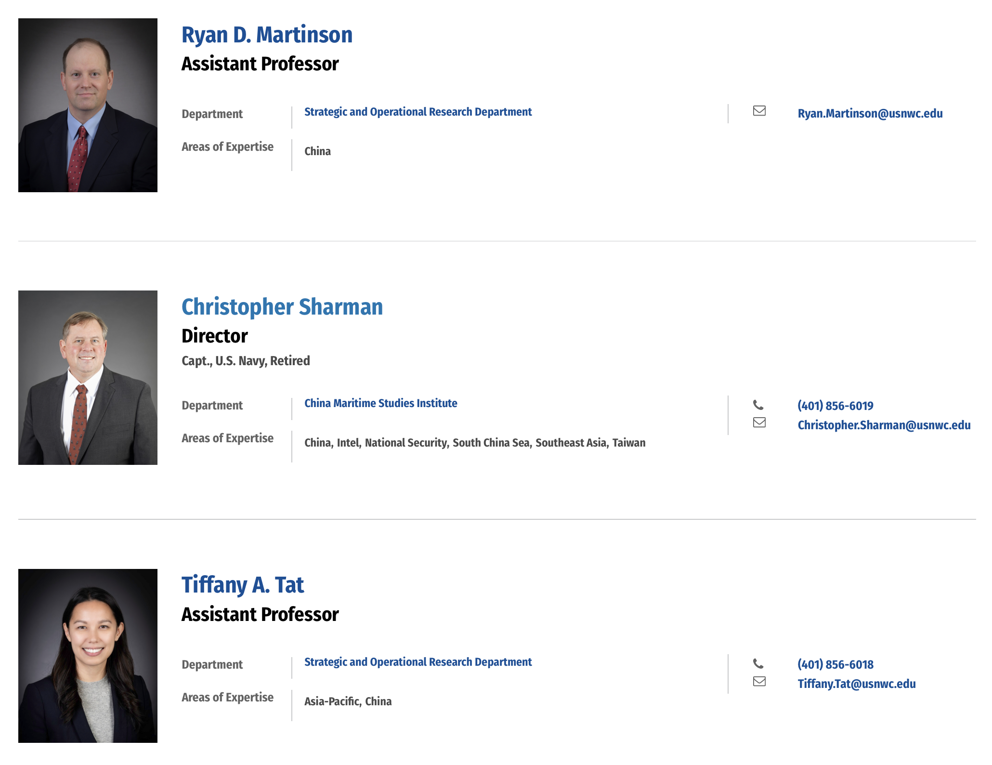Click the envelope icon beside Ryan Martinson's email

pyautogui.click(x=759, y=111)
